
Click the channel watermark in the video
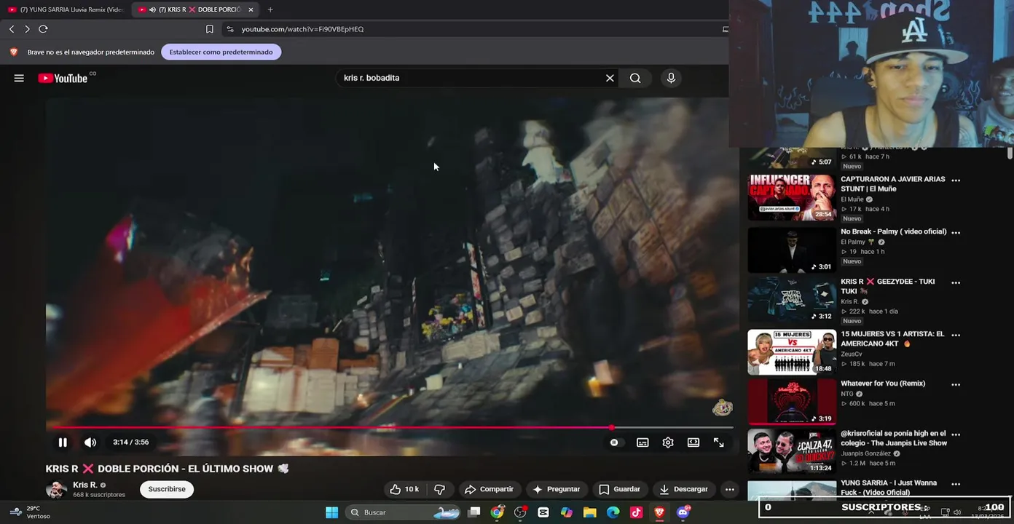tap(722, 408)
